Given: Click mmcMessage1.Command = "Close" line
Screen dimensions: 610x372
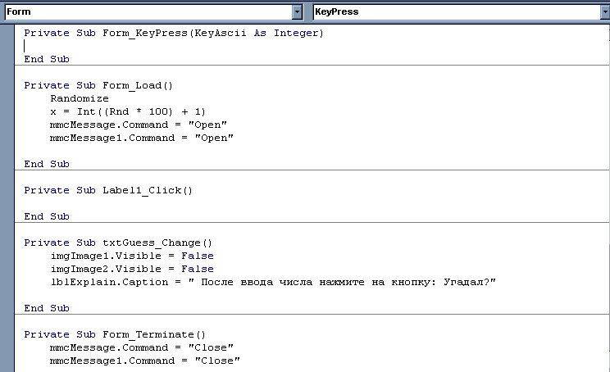Looking at the screenshot, I should pyautogui.click(x=145, y=361).
